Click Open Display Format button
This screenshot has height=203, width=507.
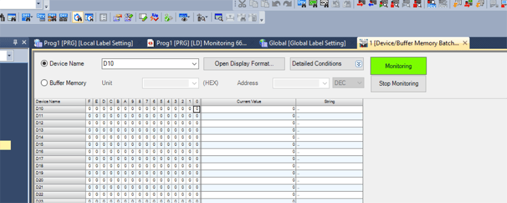pos(244,64)
